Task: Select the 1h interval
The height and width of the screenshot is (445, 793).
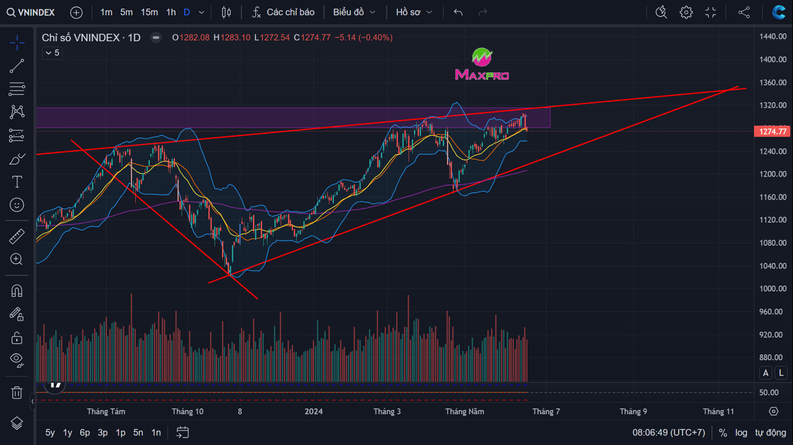Action: tap(171, 12)
